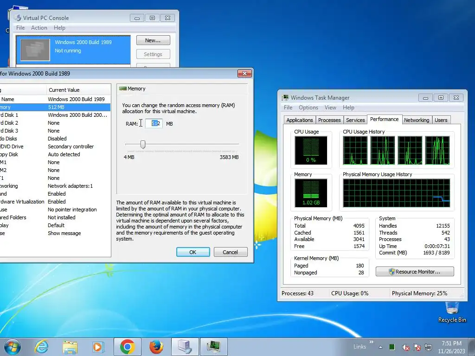The image size is (475, 356).
Task: Select Shared Folders Not installed row
Action: 55,217
